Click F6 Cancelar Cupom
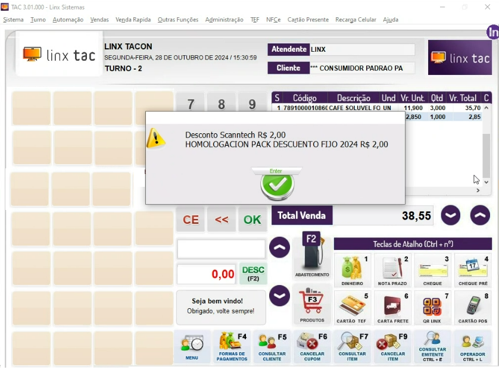 (312, 347)
